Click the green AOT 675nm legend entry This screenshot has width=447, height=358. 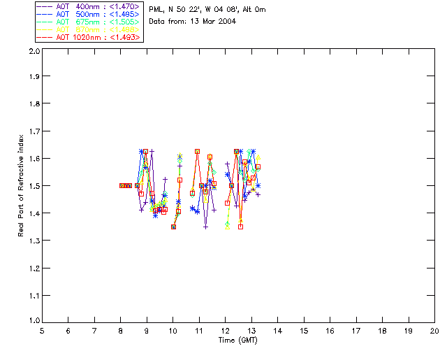point(89,22)
